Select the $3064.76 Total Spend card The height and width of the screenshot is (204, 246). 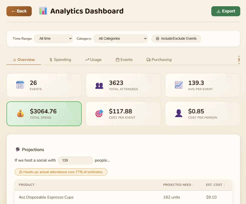(44, 114)
